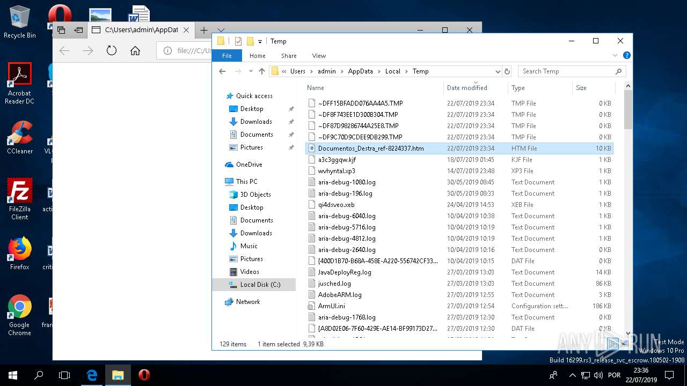Open Customize Quick Access Toolbar dropdown arrow
The image size is (687, 386).
tap(260, 41)
